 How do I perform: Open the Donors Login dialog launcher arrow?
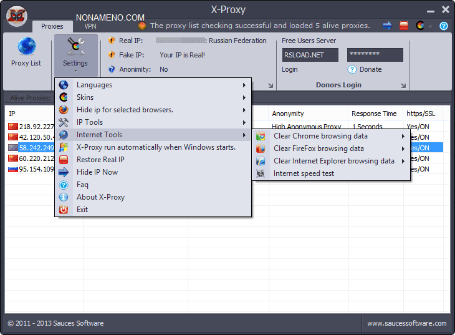pos(404,85)
